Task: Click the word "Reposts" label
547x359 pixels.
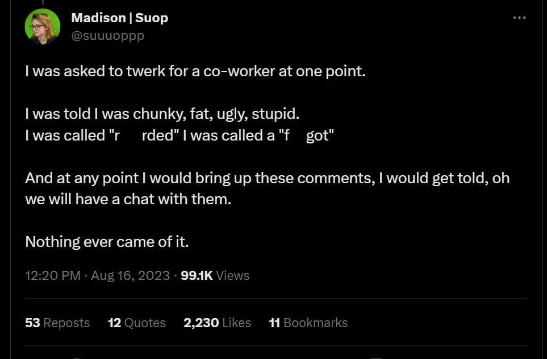Action: [66, 323]
